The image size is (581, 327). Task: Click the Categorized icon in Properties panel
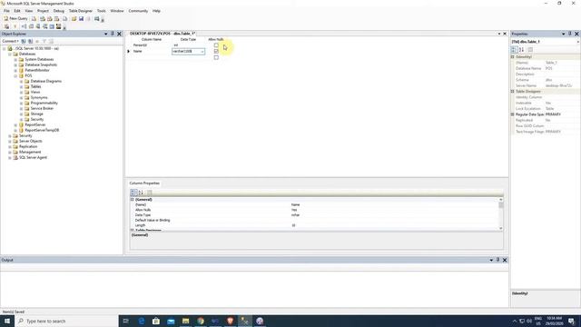(515, 50)
